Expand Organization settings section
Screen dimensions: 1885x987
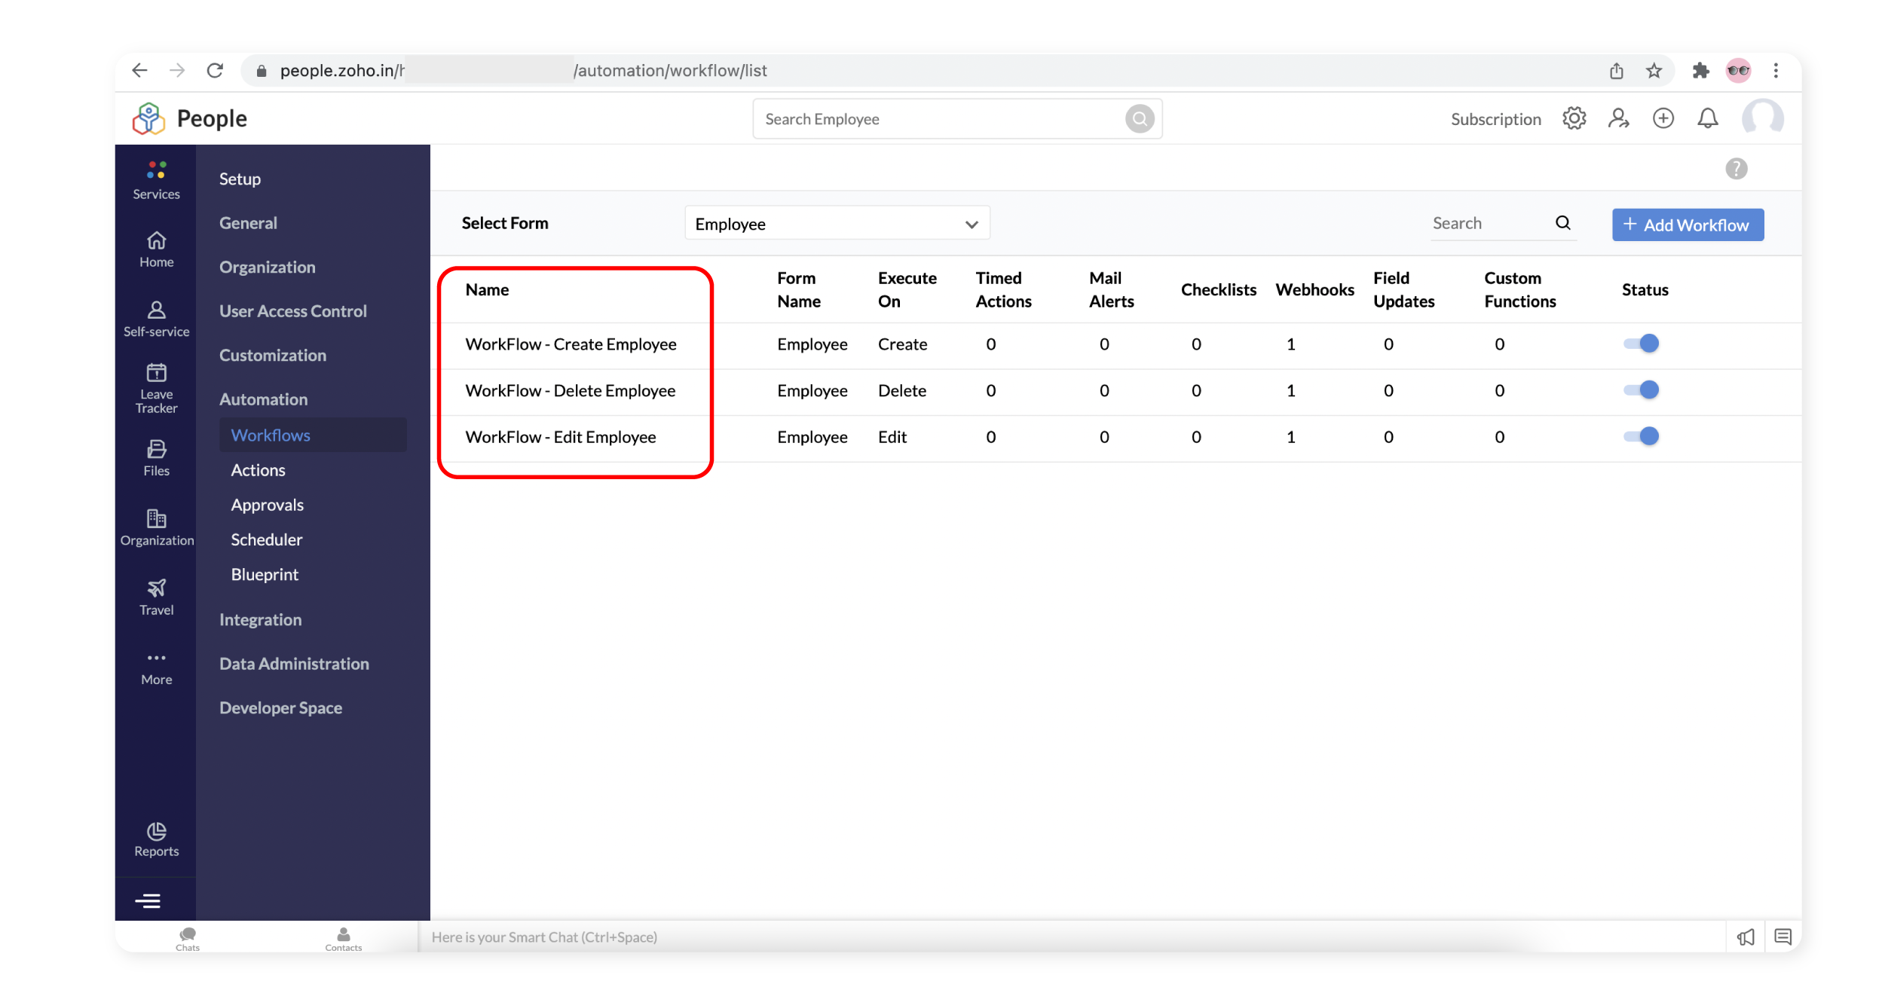tap(267, 267)
